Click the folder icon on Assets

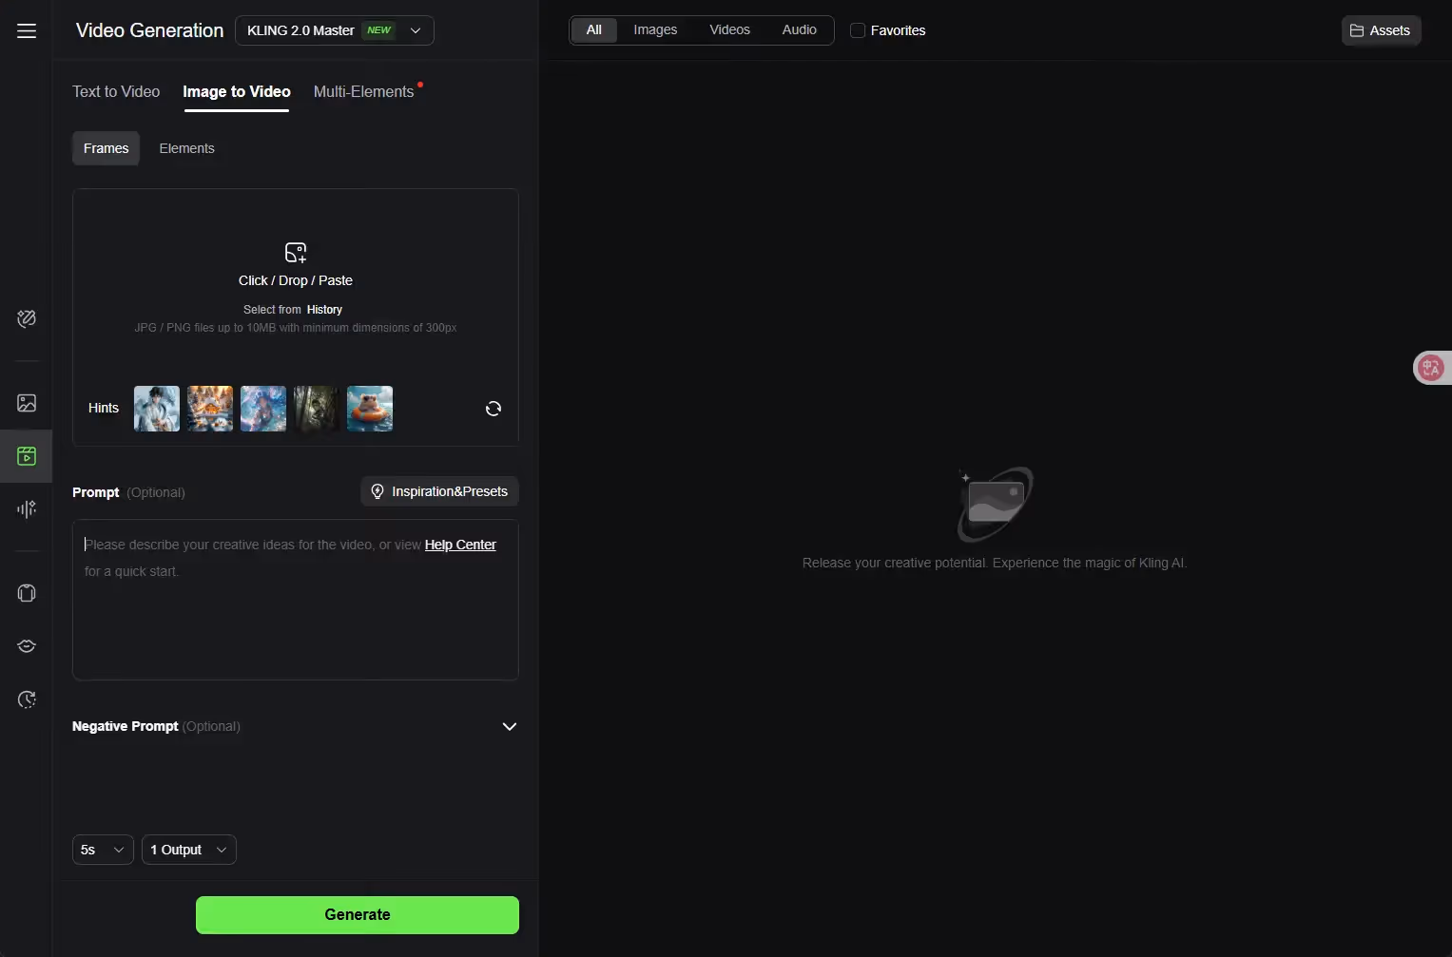coord(1357,30)
